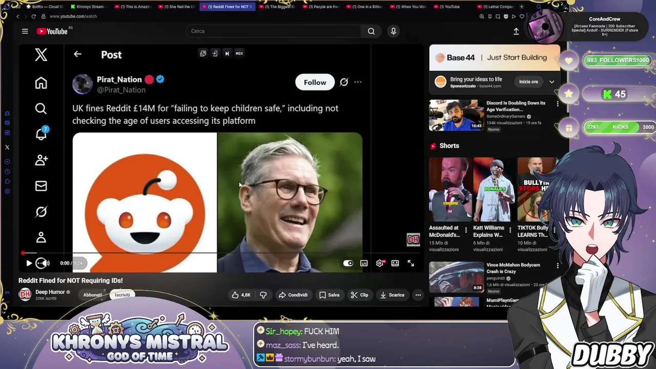Viewport: 656px width, 369px height.
Task: Seek using the video progress bar
Action: pyautogui.click(x=221, y=253)
